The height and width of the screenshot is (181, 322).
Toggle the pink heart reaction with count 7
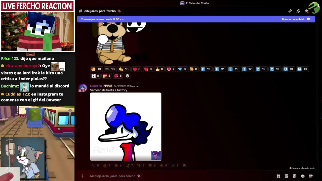tap(171, 69)
